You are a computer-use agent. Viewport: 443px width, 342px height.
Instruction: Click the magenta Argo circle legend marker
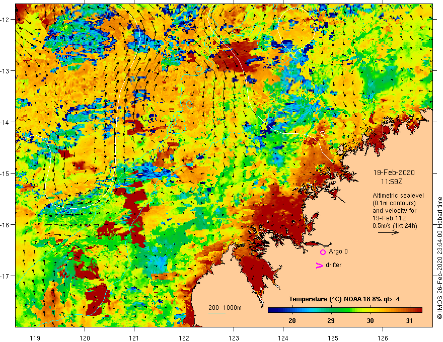click(323, 252)
